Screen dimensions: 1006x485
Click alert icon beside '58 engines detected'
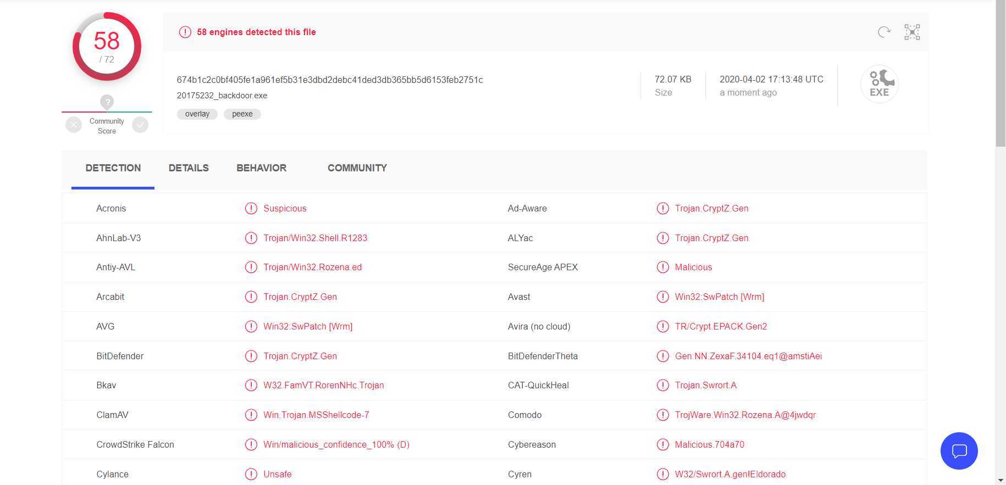pos(185,32)
